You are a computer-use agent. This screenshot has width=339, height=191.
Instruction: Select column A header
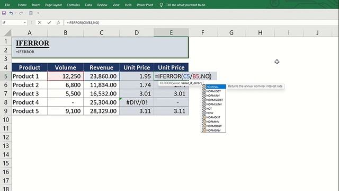(x=30, y=33)
